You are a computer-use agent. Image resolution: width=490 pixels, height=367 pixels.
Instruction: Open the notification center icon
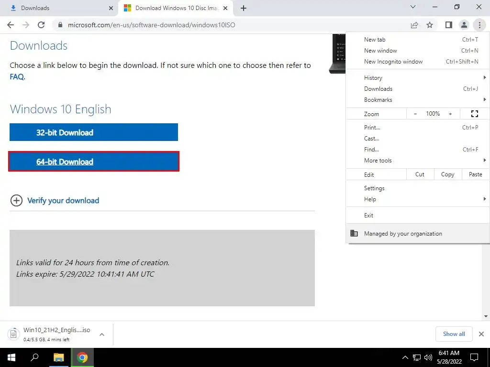474,357
